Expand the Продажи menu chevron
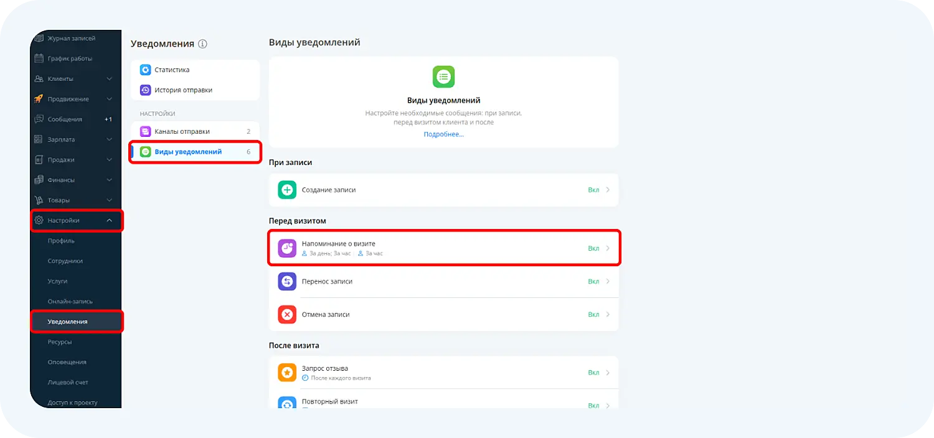Image resolution: width=934 pixels, height=438 pixels. (110, 160)
